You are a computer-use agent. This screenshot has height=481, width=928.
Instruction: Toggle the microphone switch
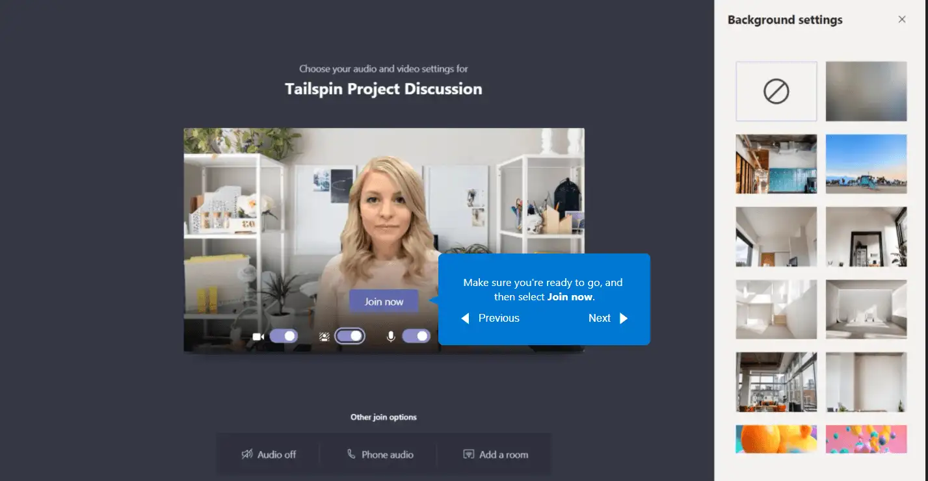pos(416,336)
